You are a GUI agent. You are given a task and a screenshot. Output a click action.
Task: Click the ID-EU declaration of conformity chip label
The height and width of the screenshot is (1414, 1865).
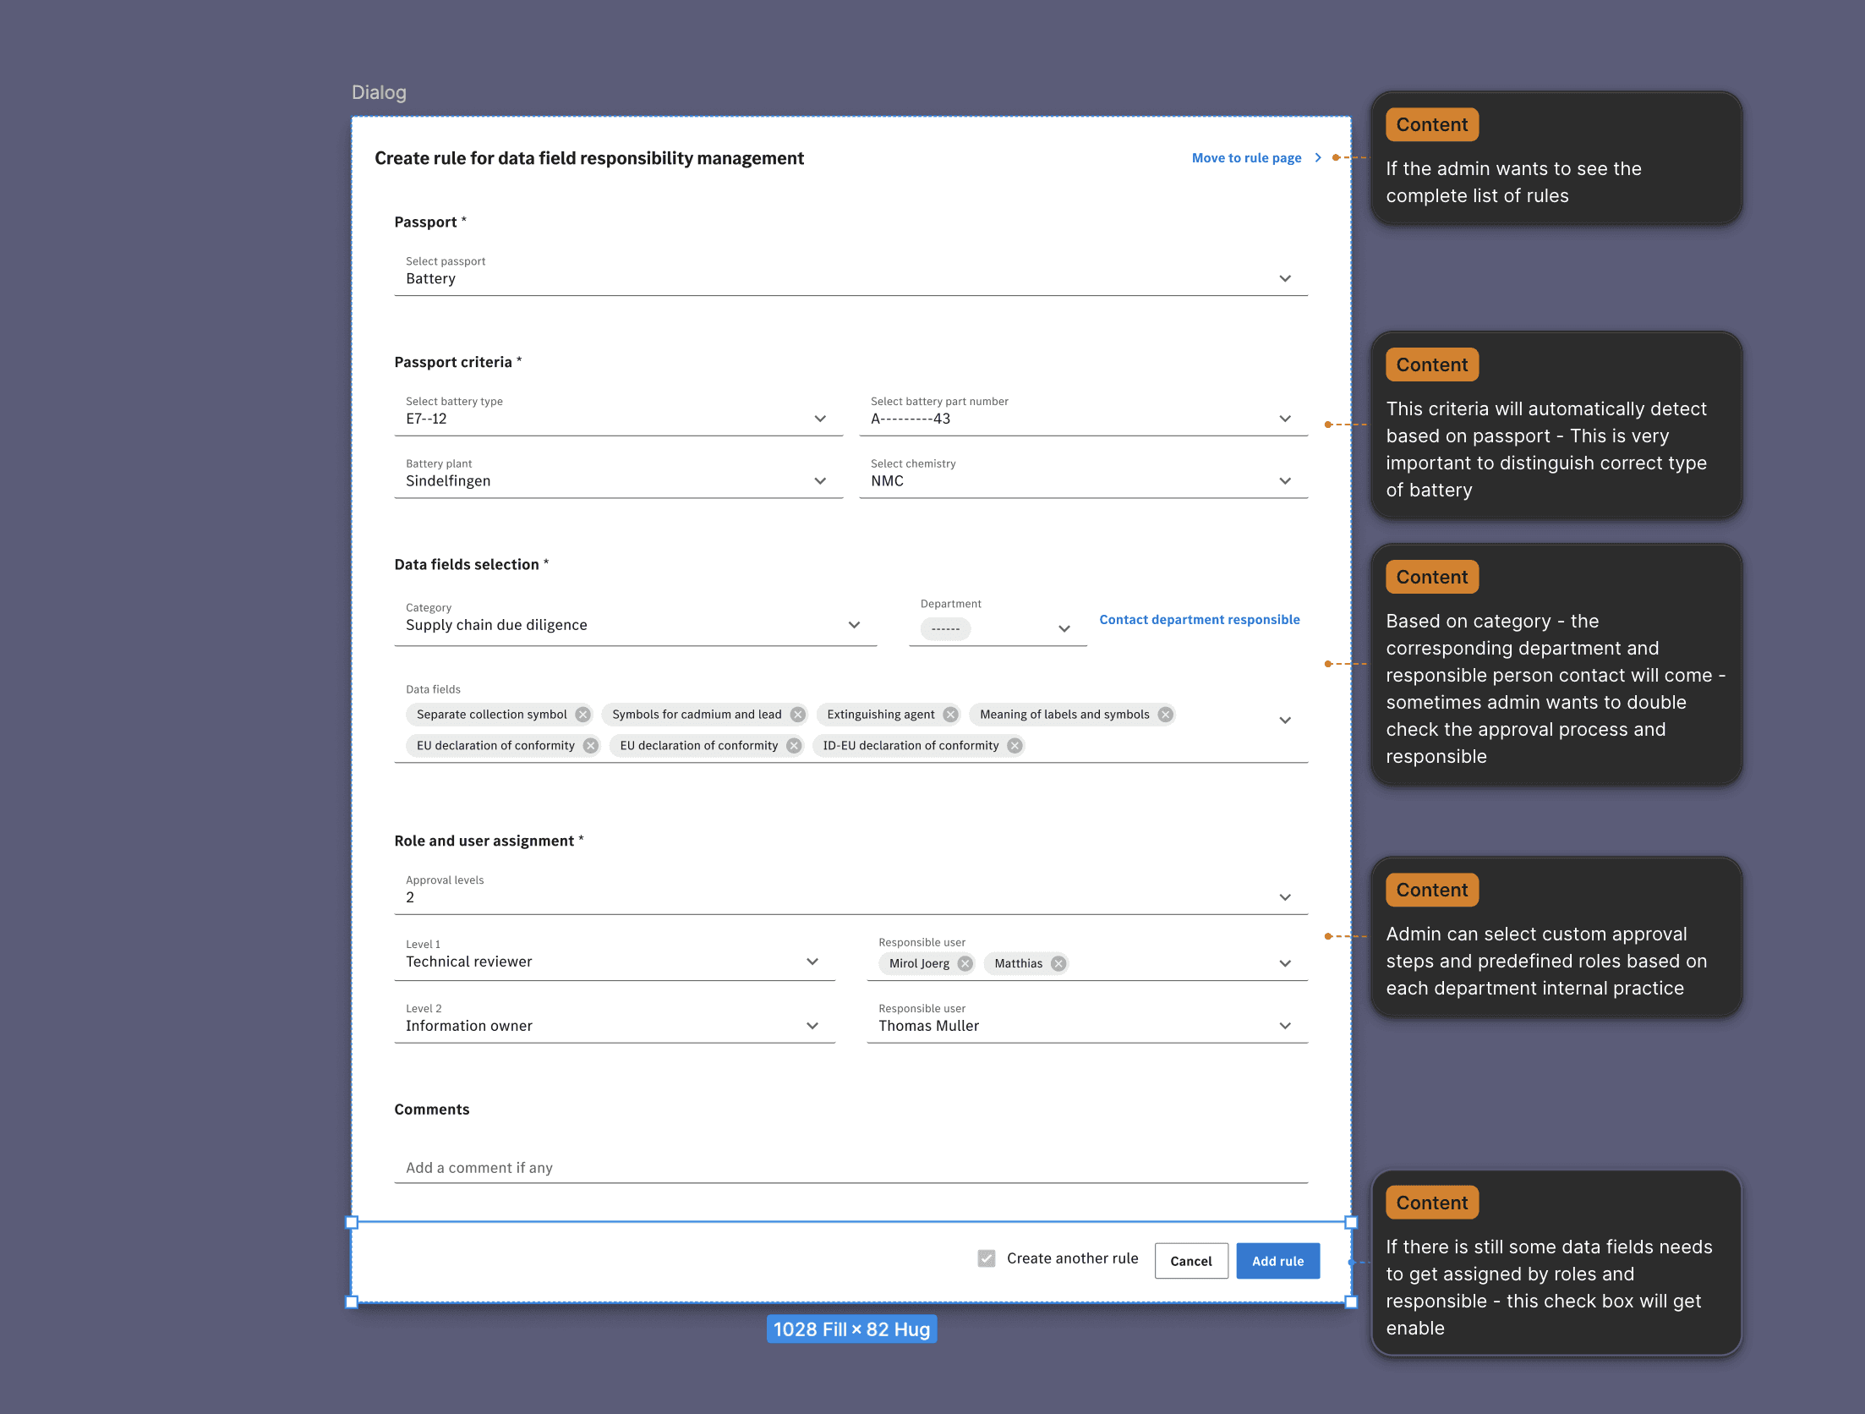click(911, 746)
